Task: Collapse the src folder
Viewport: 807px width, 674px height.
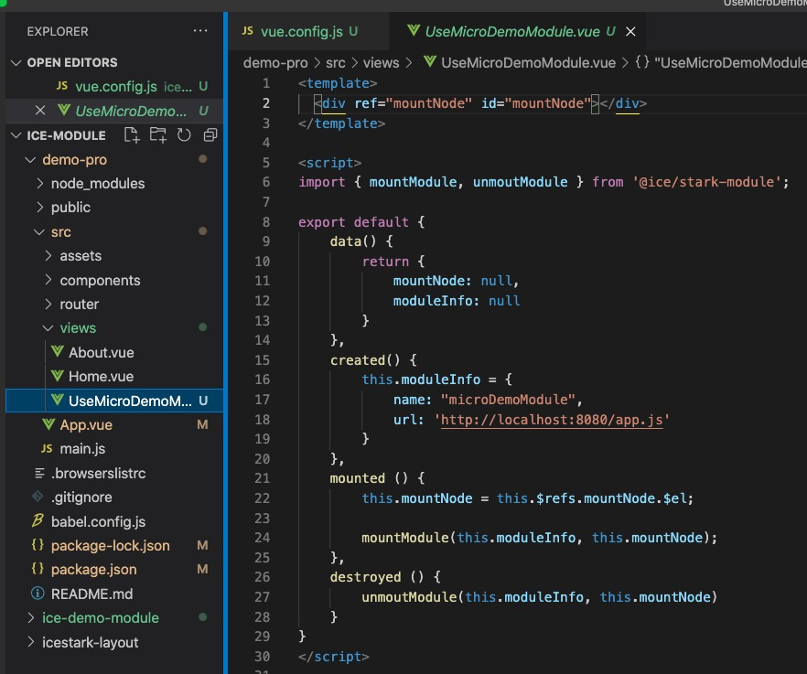Action: click(x=39, y=232)
